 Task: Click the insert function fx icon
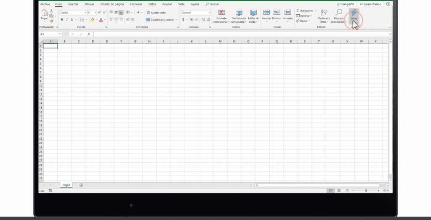pyautogui.click(x=88, y=34)
